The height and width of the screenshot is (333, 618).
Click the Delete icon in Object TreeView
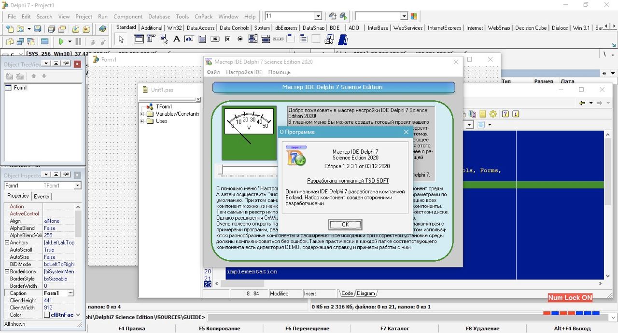click(20, 76)
